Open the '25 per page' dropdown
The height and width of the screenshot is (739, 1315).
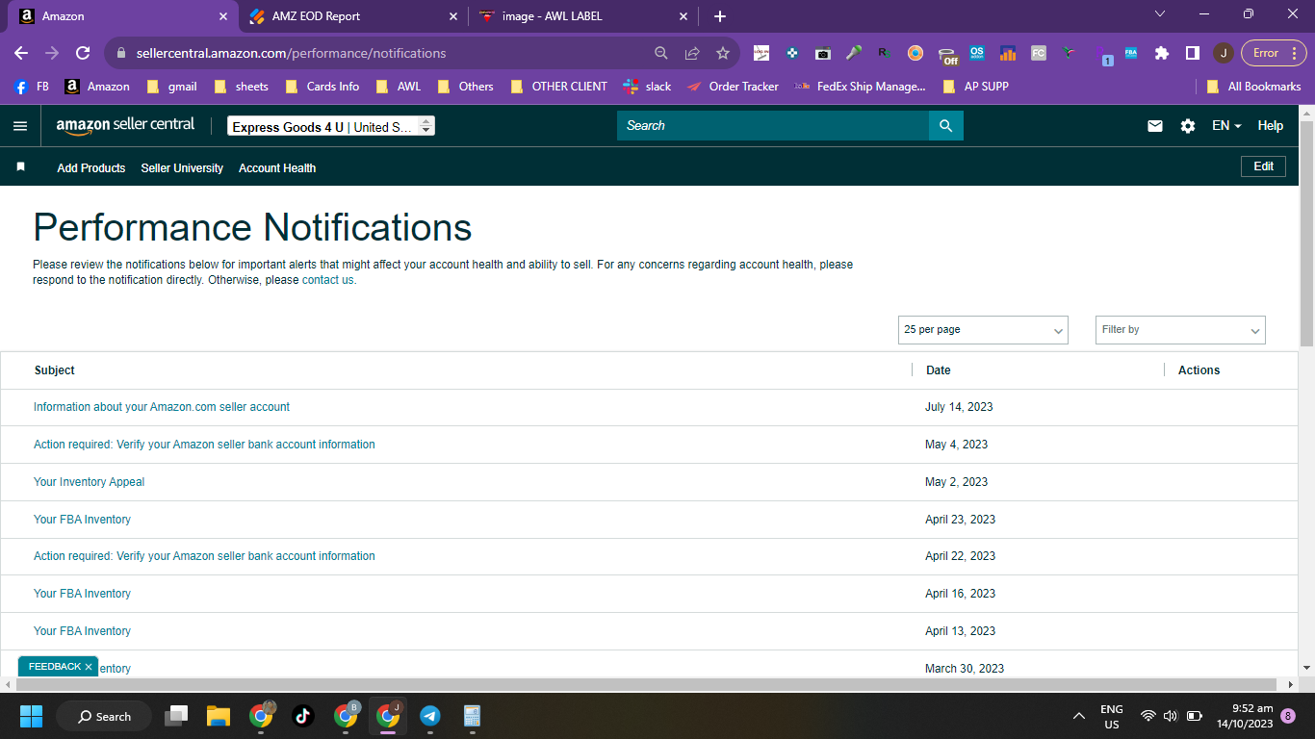983,330
